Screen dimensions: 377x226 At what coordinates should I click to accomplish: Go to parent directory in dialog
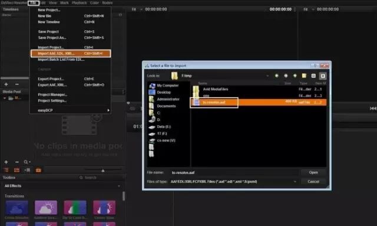coord(295,76)
